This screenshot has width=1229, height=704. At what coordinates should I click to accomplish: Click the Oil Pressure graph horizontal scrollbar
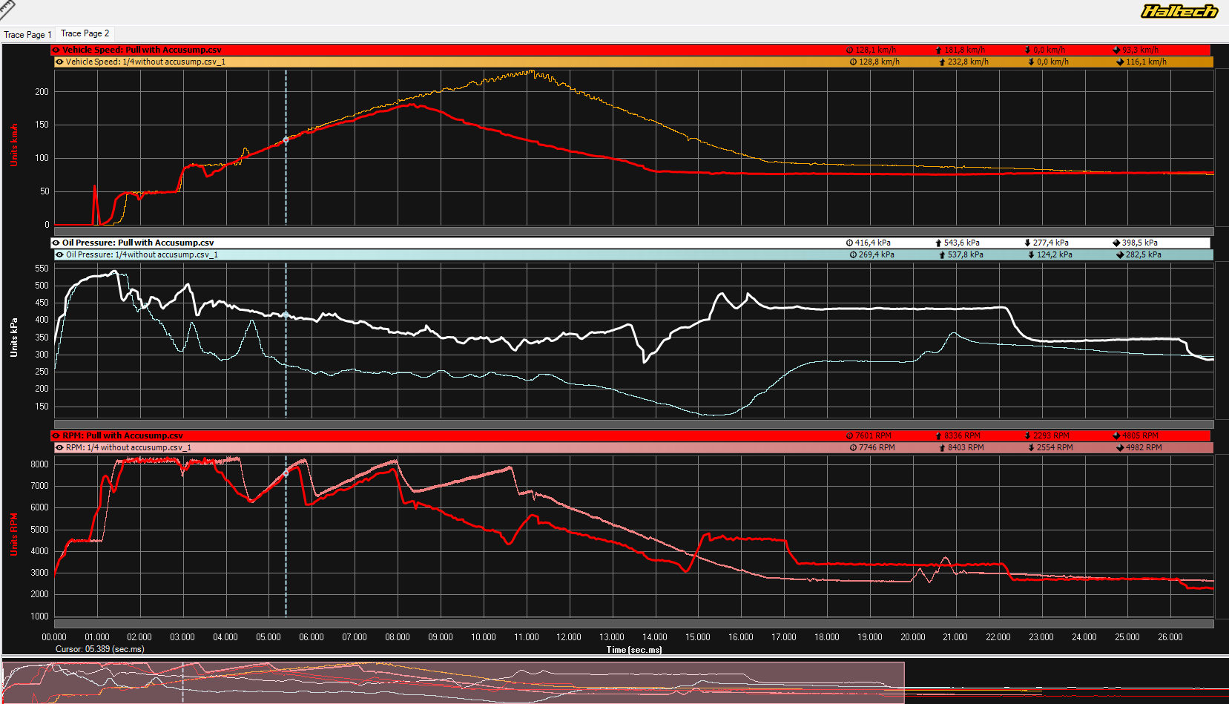633,424
